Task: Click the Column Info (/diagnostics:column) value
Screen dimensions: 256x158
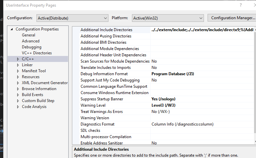Action: [182, 124]
